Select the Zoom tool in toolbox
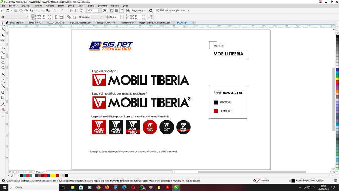Screen dimensions: 339x191 point(3,41)
